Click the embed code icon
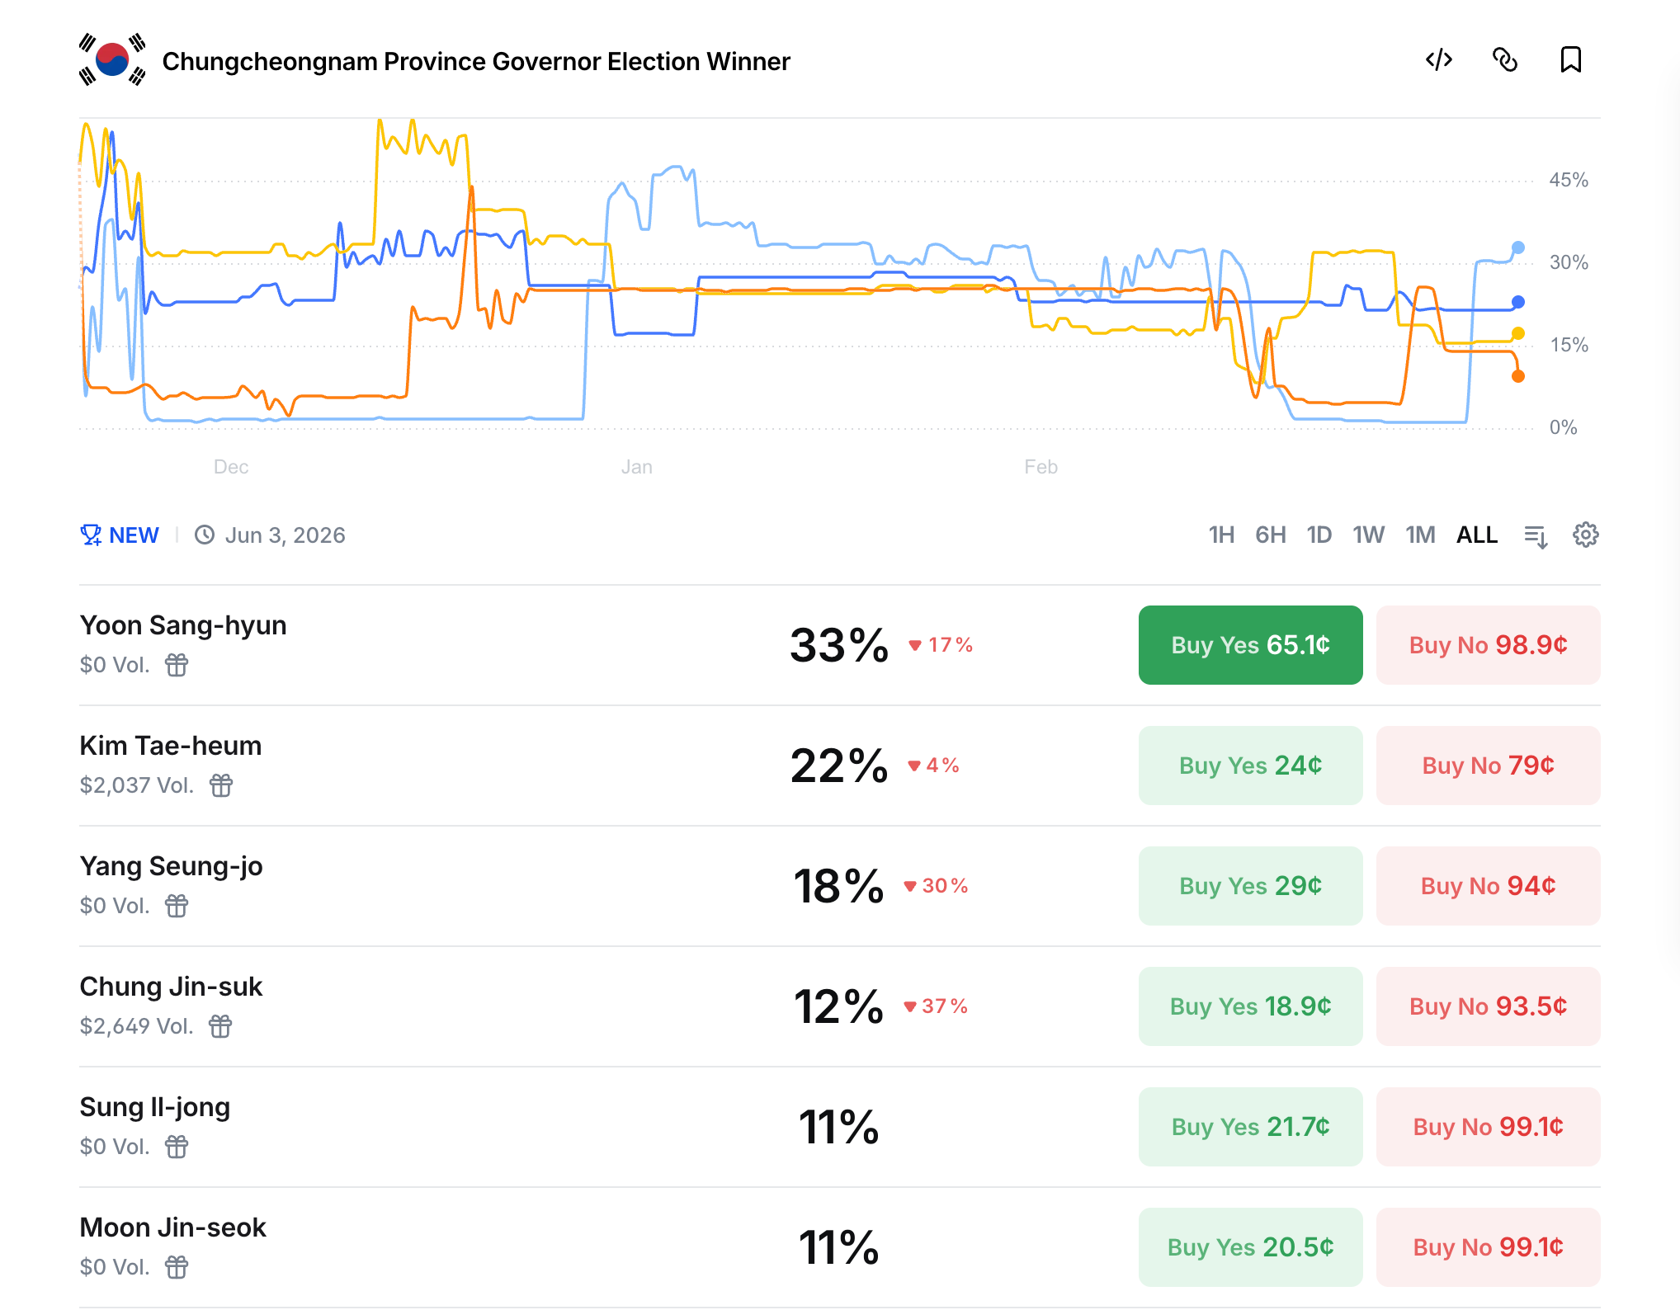 click(x=1439, y=60)
